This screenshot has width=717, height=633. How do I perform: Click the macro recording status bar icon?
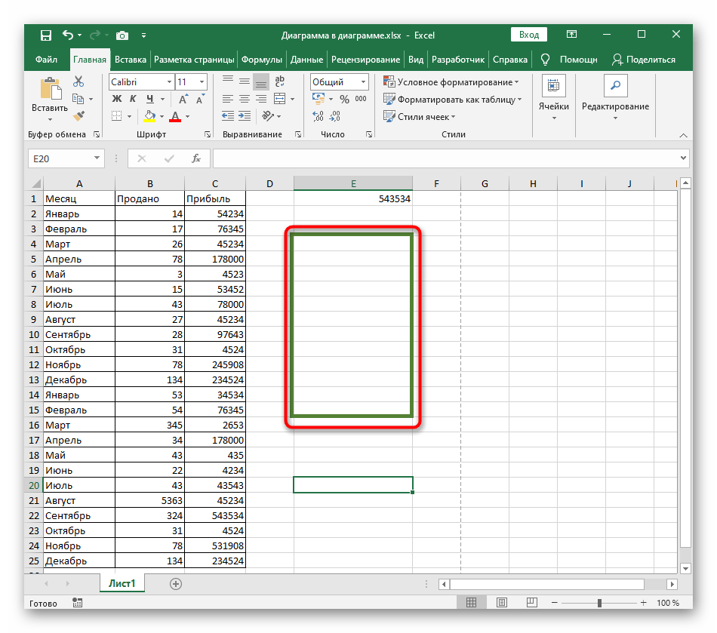[x=78, y=603]
